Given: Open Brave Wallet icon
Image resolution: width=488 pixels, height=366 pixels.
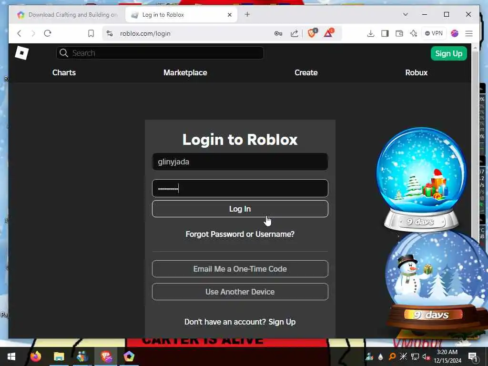Looking at the screenshot, I should (x=399, y=33).
